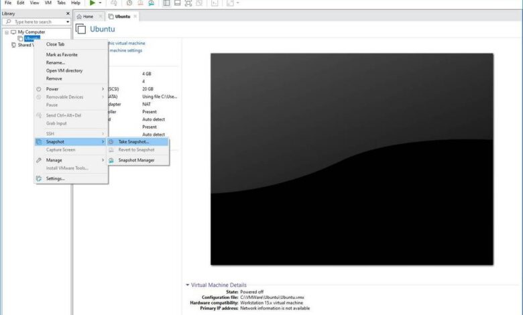Open the Library search filter dropdown arrow
Image resolution: width=523 pixels, height=315 pixels.
(x=68, y=21)
